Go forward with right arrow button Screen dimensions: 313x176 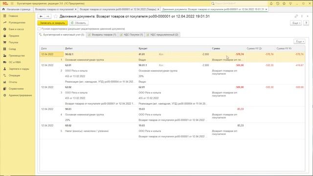48,16
